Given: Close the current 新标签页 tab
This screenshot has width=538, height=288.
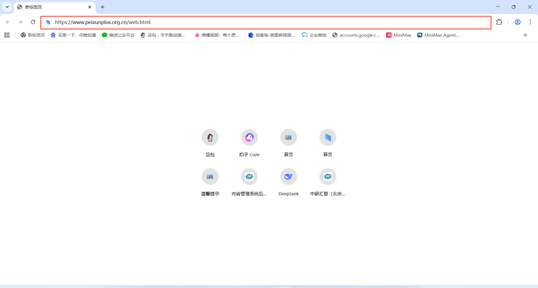Looking at the screenshot, I should click(x=89, y=7).
